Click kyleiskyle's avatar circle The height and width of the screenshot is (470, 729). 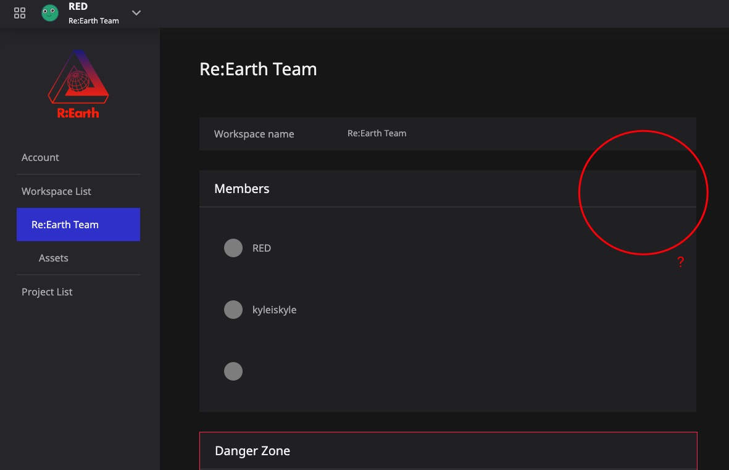[233, 310]
